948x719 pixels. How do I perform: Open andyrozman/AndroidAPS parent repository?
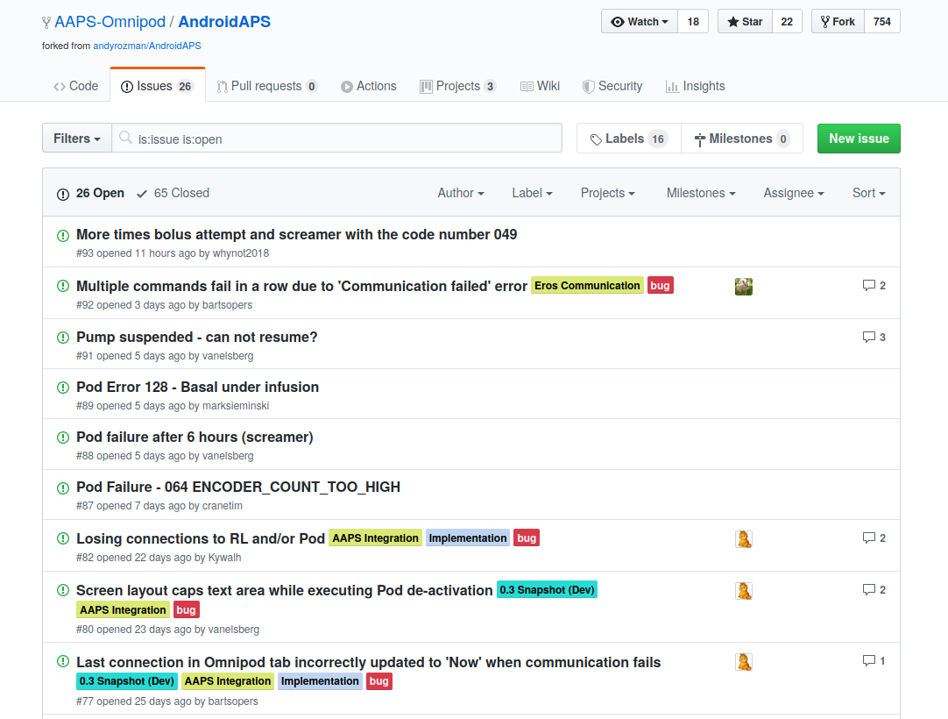147,46
